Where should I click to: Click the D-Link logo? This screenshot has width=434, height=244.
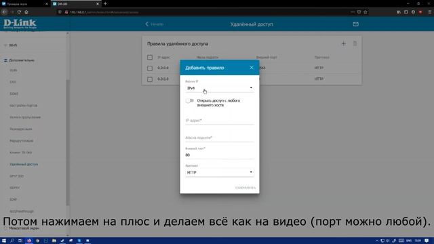[20, 24]
